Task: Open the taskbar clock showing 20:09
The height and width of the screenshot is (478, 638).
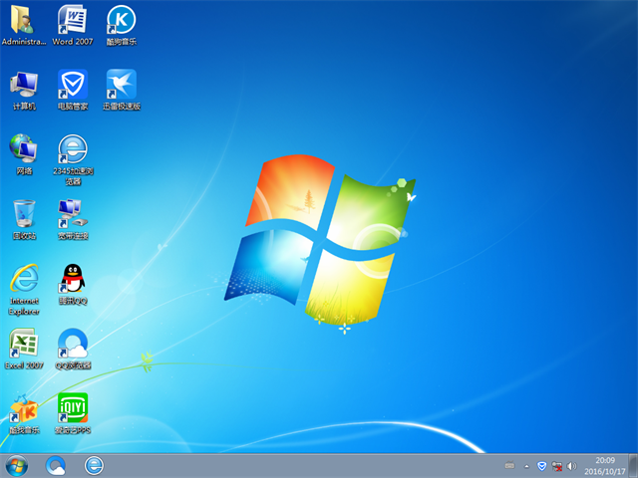Action: [x=605, y=465]
